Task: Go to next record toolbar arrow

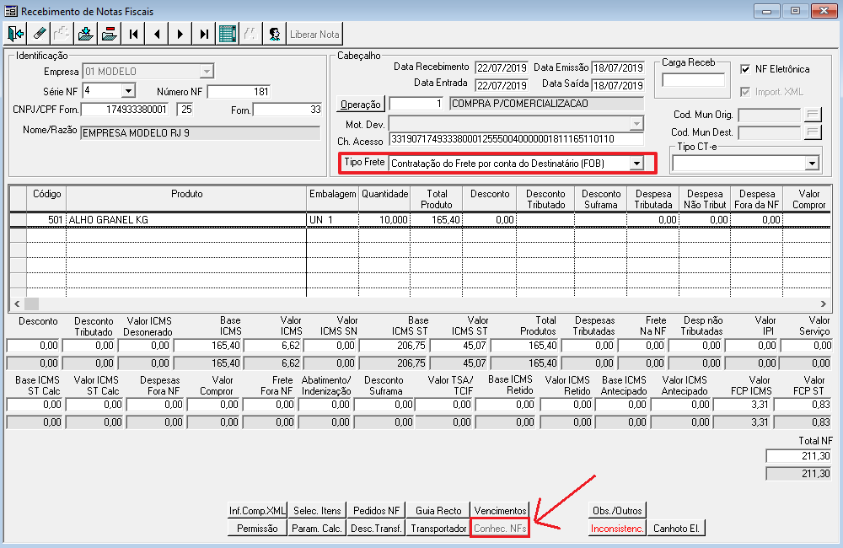Action: [180, 34]
